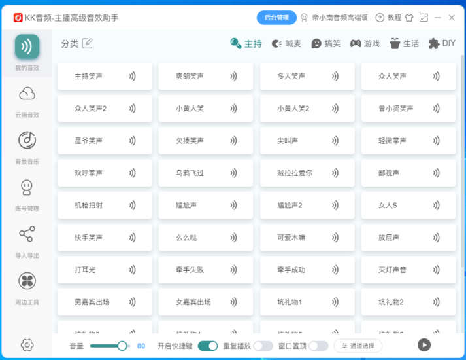
Task: Enable 重复播放 repeat playback switch
Action: click(263, 346)
